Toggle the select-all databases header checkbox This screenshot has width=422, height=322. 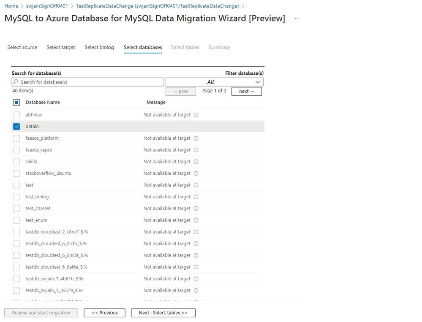[16, 103]
